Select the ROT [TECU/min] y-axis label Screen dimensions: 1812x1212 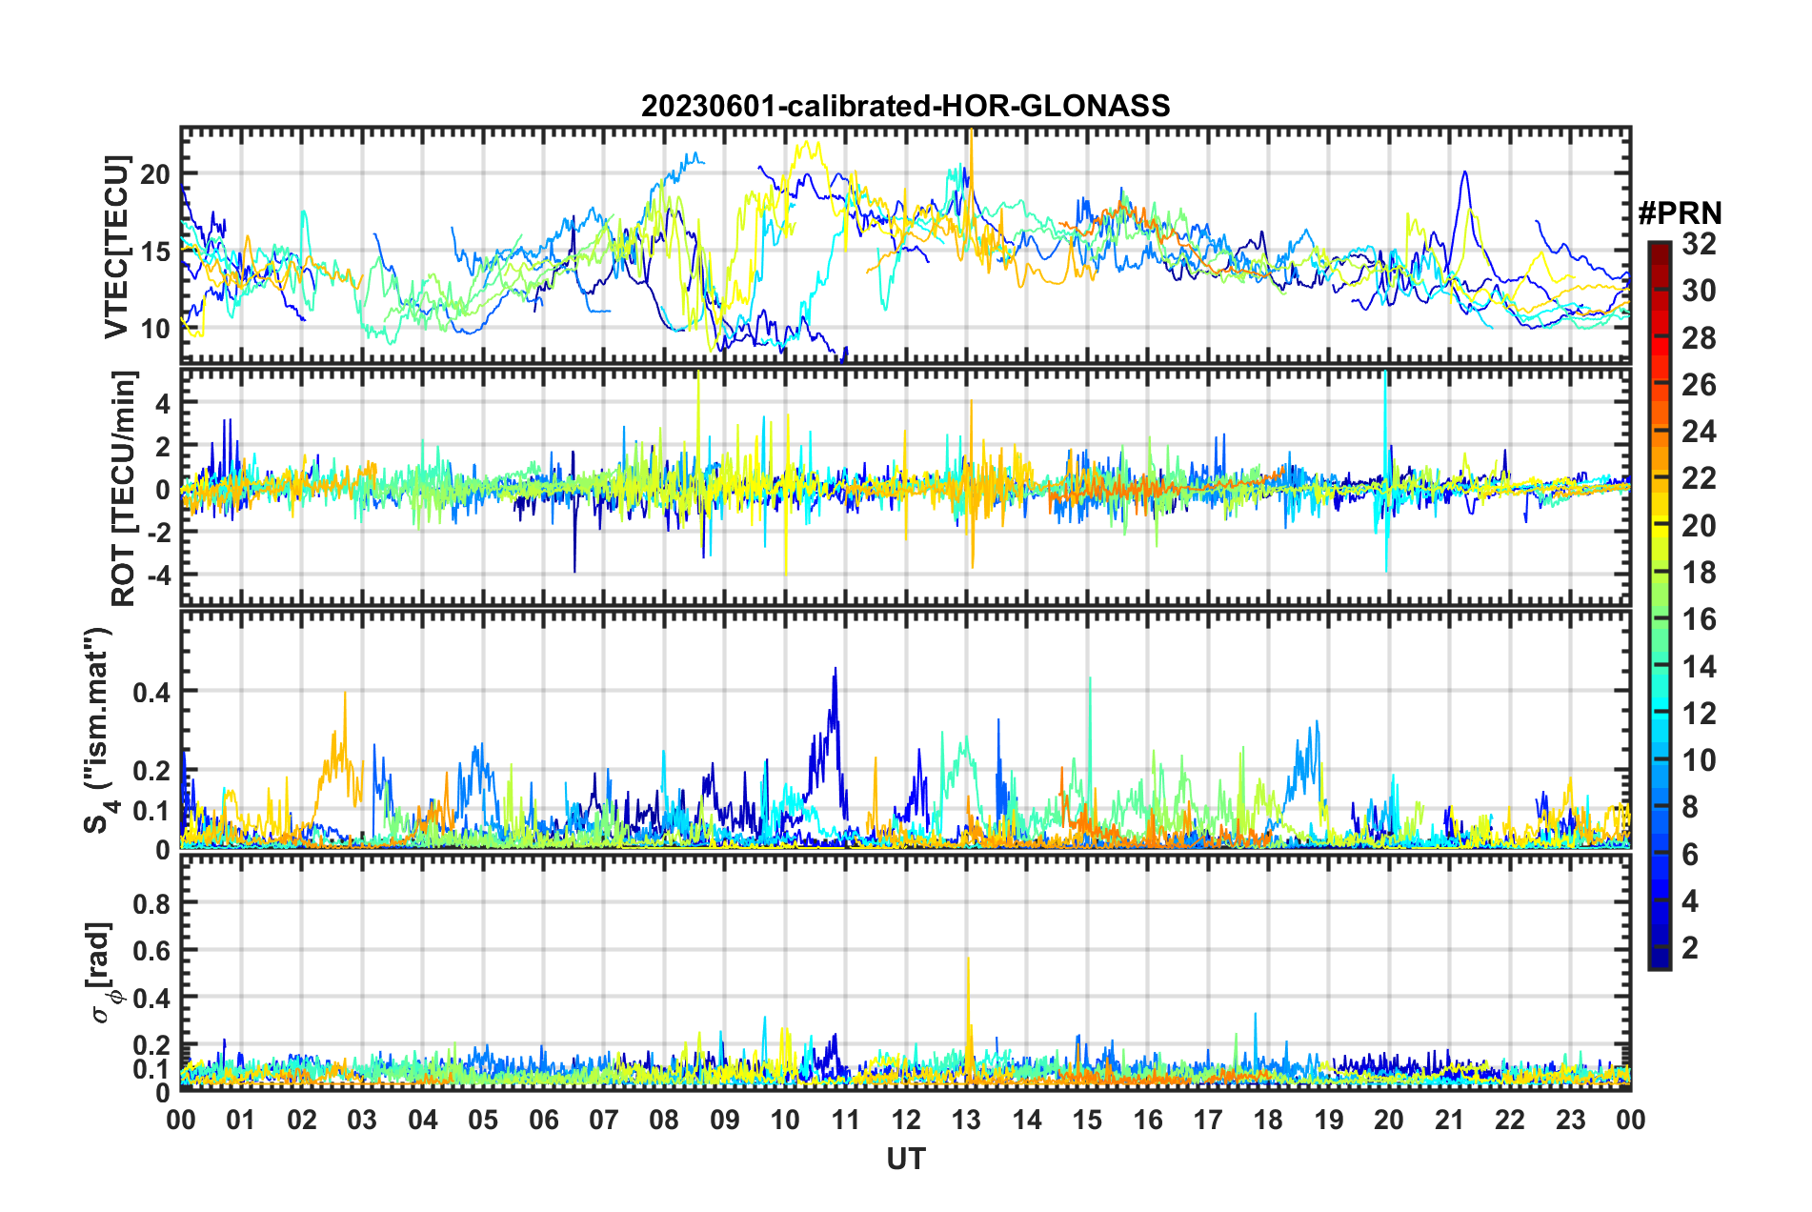click(x=124, y=489)
